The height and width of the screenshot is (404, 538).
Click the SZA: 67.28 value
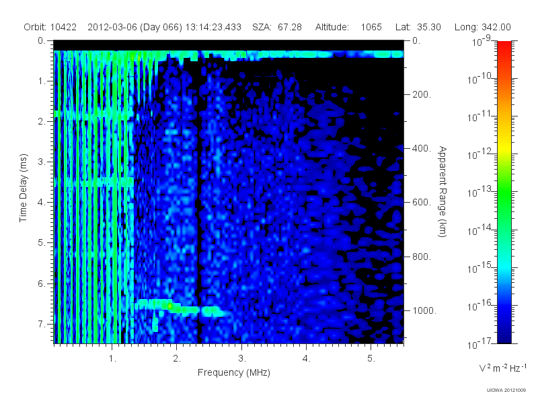click(277, 27)
